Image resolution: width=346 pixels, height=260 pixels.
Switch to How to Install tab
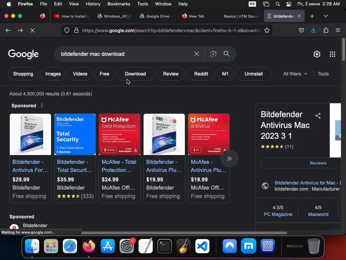tap(72, 16)
